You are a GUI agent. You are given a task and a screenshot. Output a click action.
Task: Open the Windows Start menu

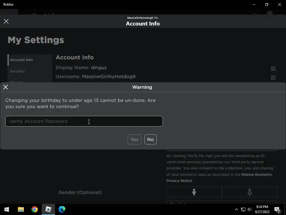[7, 209]
